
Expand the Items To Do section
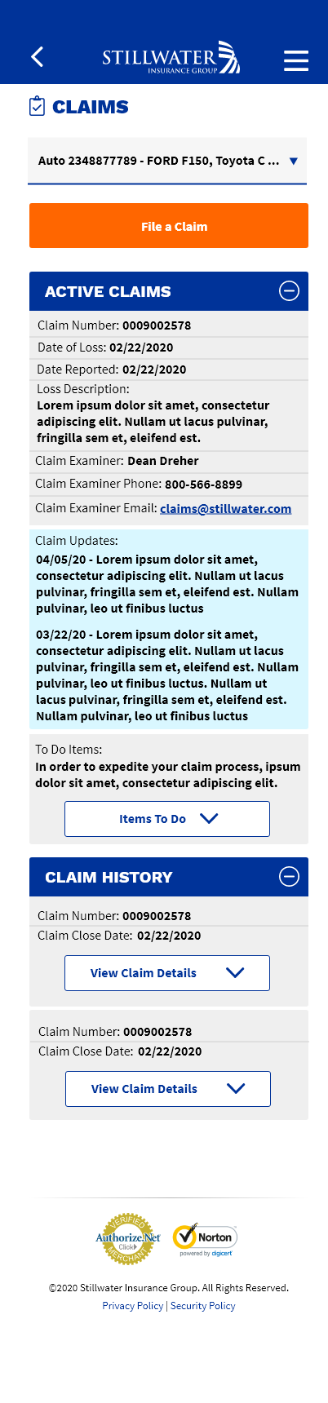167,819
